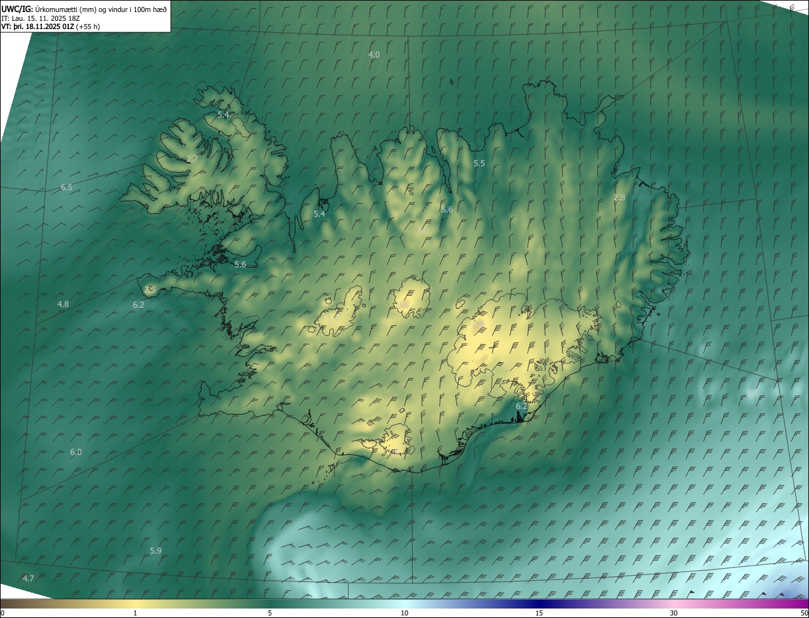Click the 5.6 value in Breiðafjörður bay

point(240,265)
